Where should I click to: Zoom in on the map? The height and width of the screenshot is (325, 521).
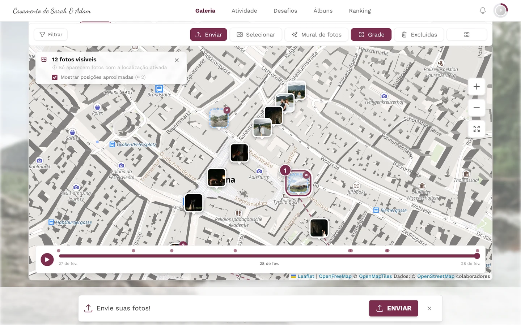click(476, 87)
